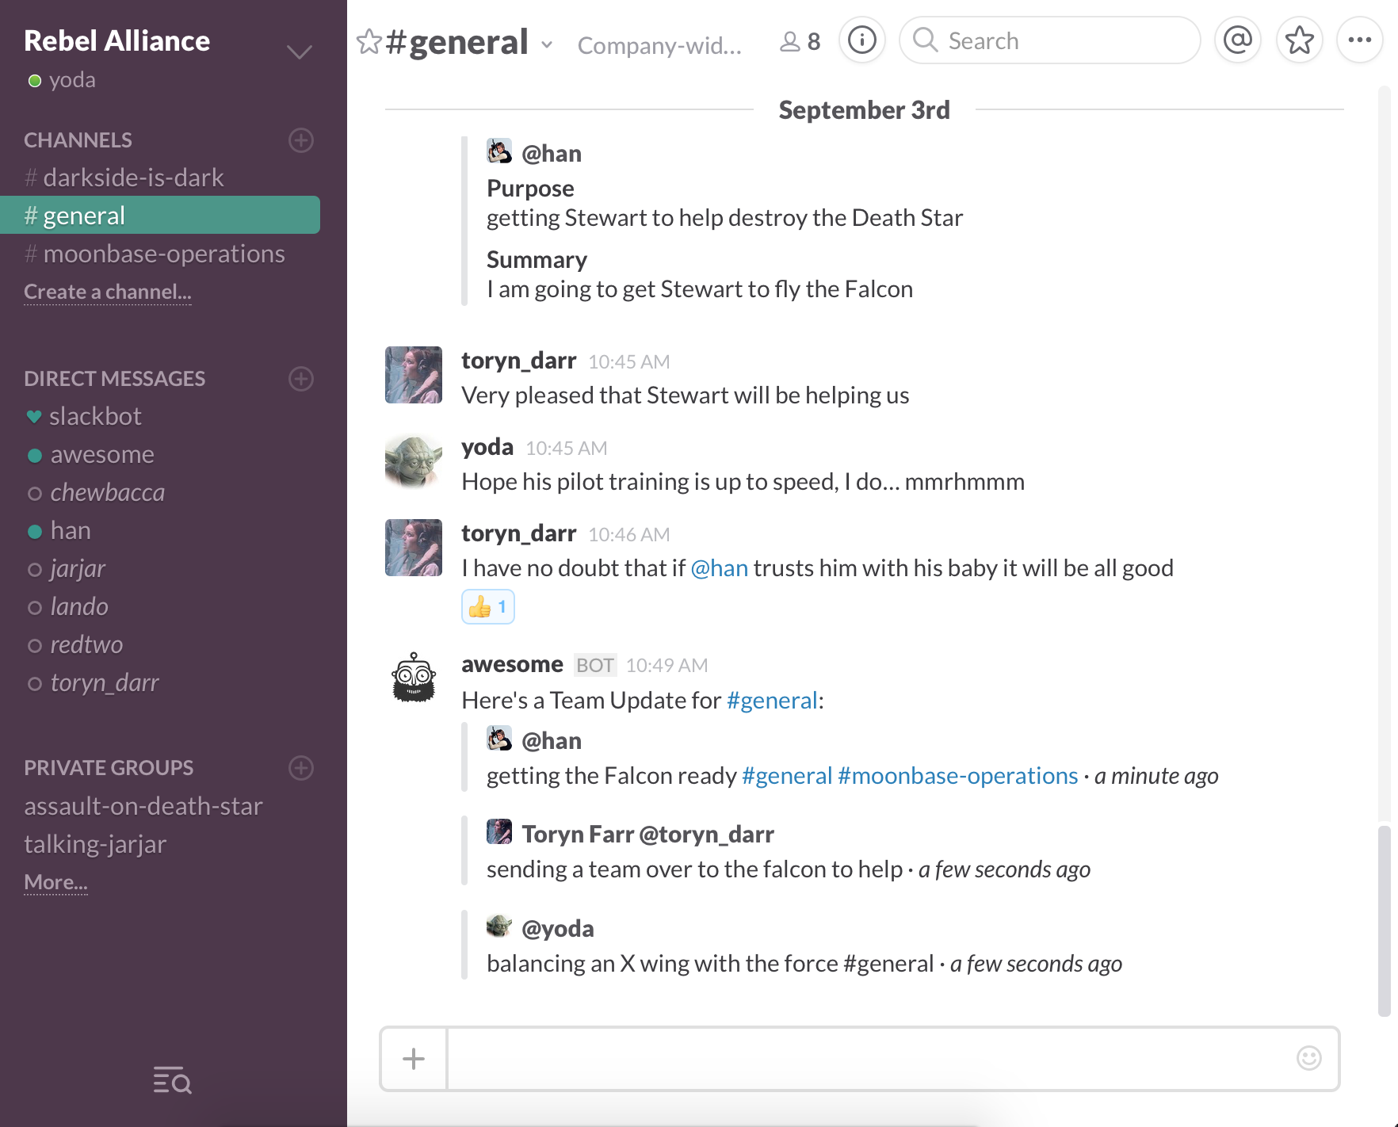The width and height of the screenshot is (1398, 1127).
Task: Click the DIRECT MESSAGES section header
Action: pos(114,379)
